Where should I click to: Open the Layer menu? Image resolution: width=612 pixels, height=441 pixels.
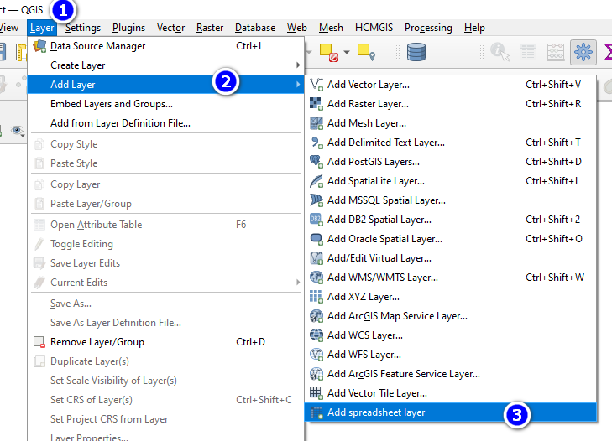[x=42, y=28]
